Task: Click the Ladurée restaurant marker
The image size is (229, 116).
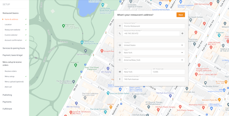Action: click(111, 107)
